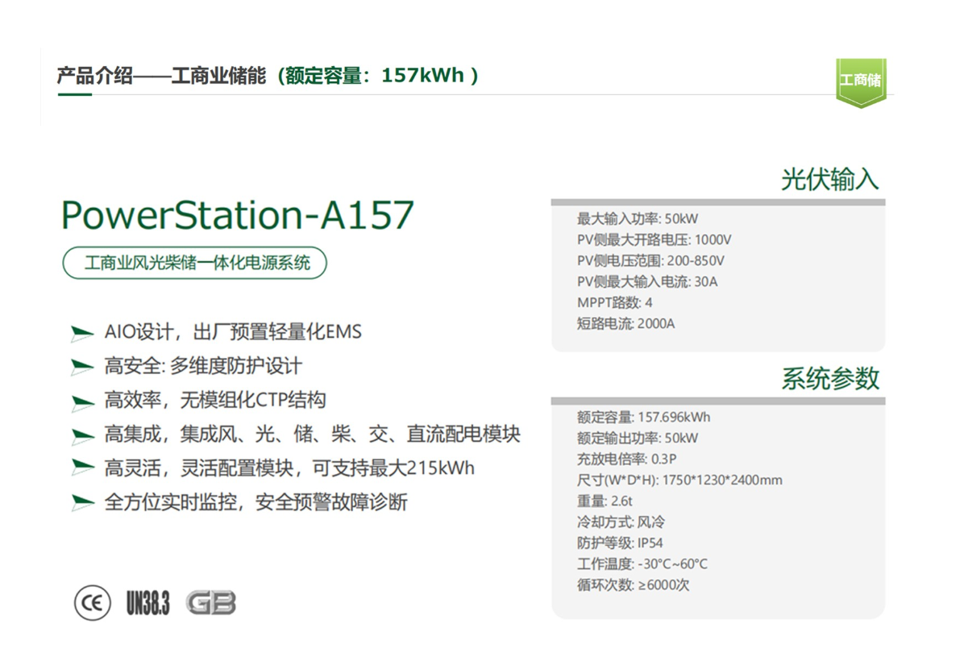Click the text PV侧最大开路电压: 1000V
The width and height of the screenshot is (960, 653).
(x=653, y=239)
